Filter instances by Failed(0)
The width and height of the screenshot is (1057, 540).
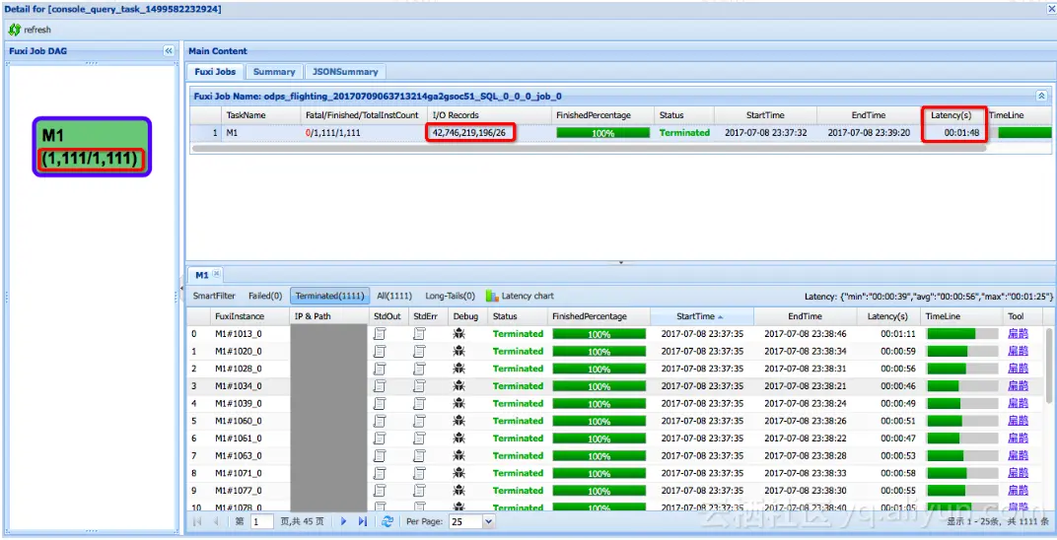pyautogui.click(x=265, y=296)
